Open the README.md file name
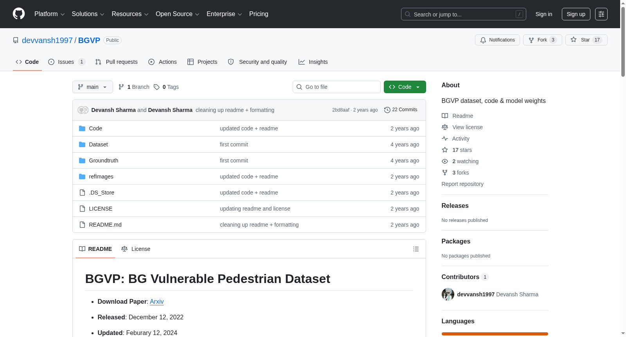626x337 pixels. 105,225
